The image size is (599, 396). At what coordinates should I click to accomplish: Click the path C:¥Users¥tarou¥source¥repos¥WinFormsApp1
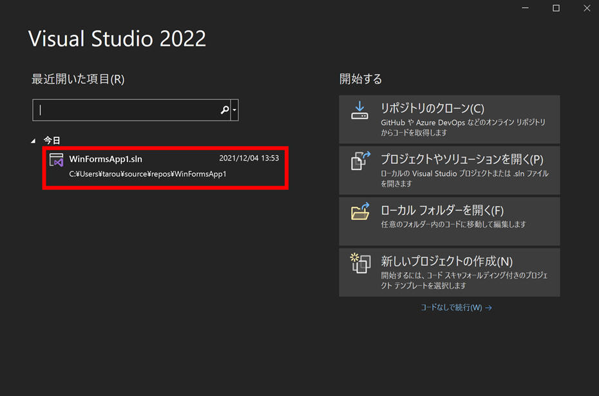[148, 174]
